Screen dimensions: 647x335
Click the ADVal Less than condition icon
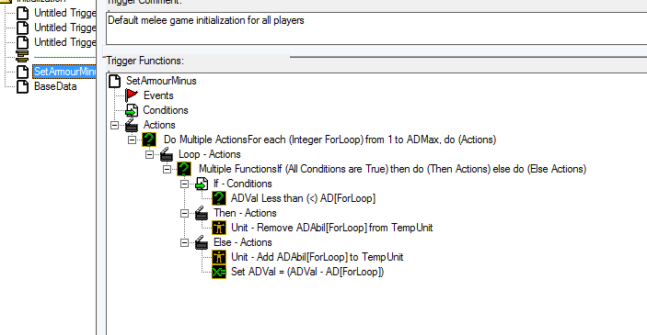[219, 198]
